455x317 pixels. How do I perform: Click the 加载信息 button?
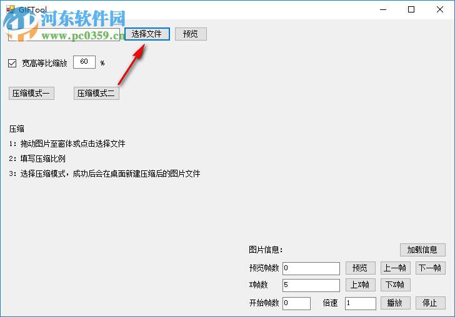[422, 250]
